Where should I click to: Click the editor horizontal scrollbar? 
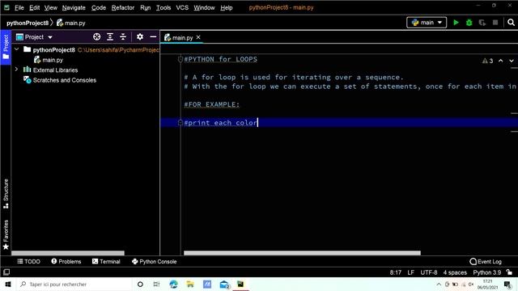[x=302, y=253]
